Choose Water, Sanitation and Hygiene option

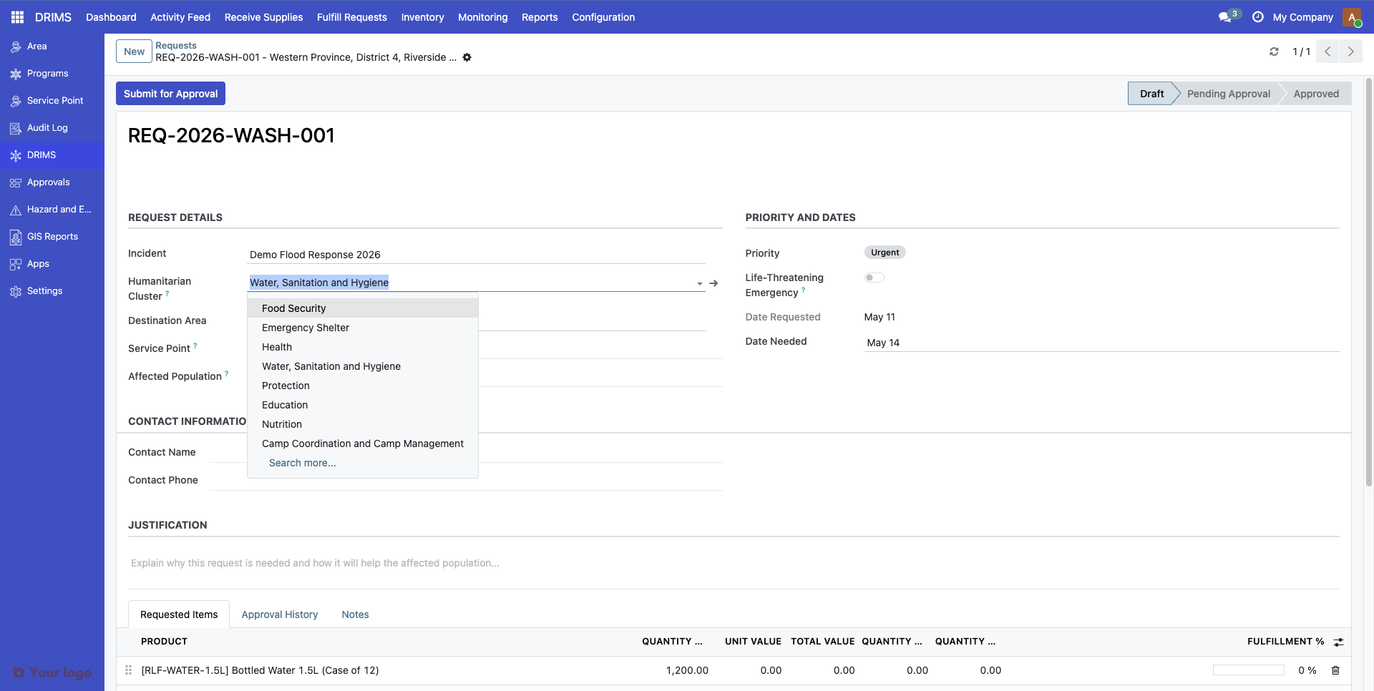pyautogui.click(x=363, y=366)
